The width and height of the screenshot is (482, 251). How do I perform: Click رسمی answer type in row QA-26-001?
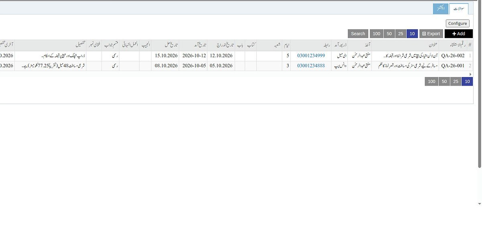pyautogui.click(x=110, y=65)
